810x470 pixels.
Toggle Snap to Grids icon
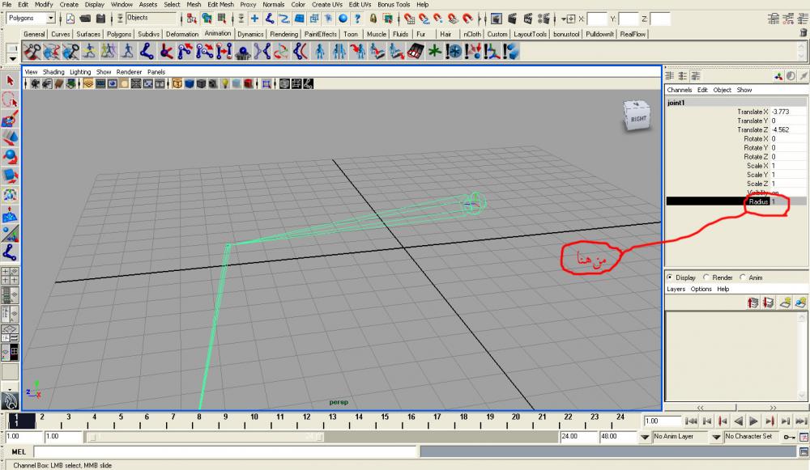(409, 19)
